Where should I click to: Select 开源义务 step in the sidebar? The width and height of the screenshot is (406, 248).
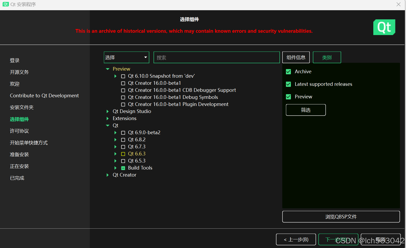click(19, 72)
